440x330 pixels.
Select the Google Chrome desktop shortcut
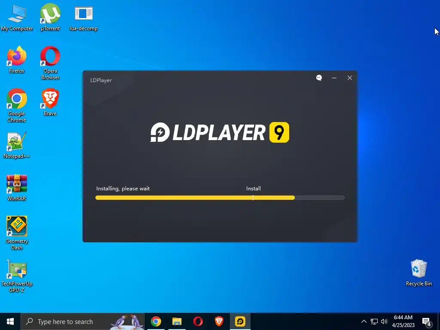click(x=17, y=106)
